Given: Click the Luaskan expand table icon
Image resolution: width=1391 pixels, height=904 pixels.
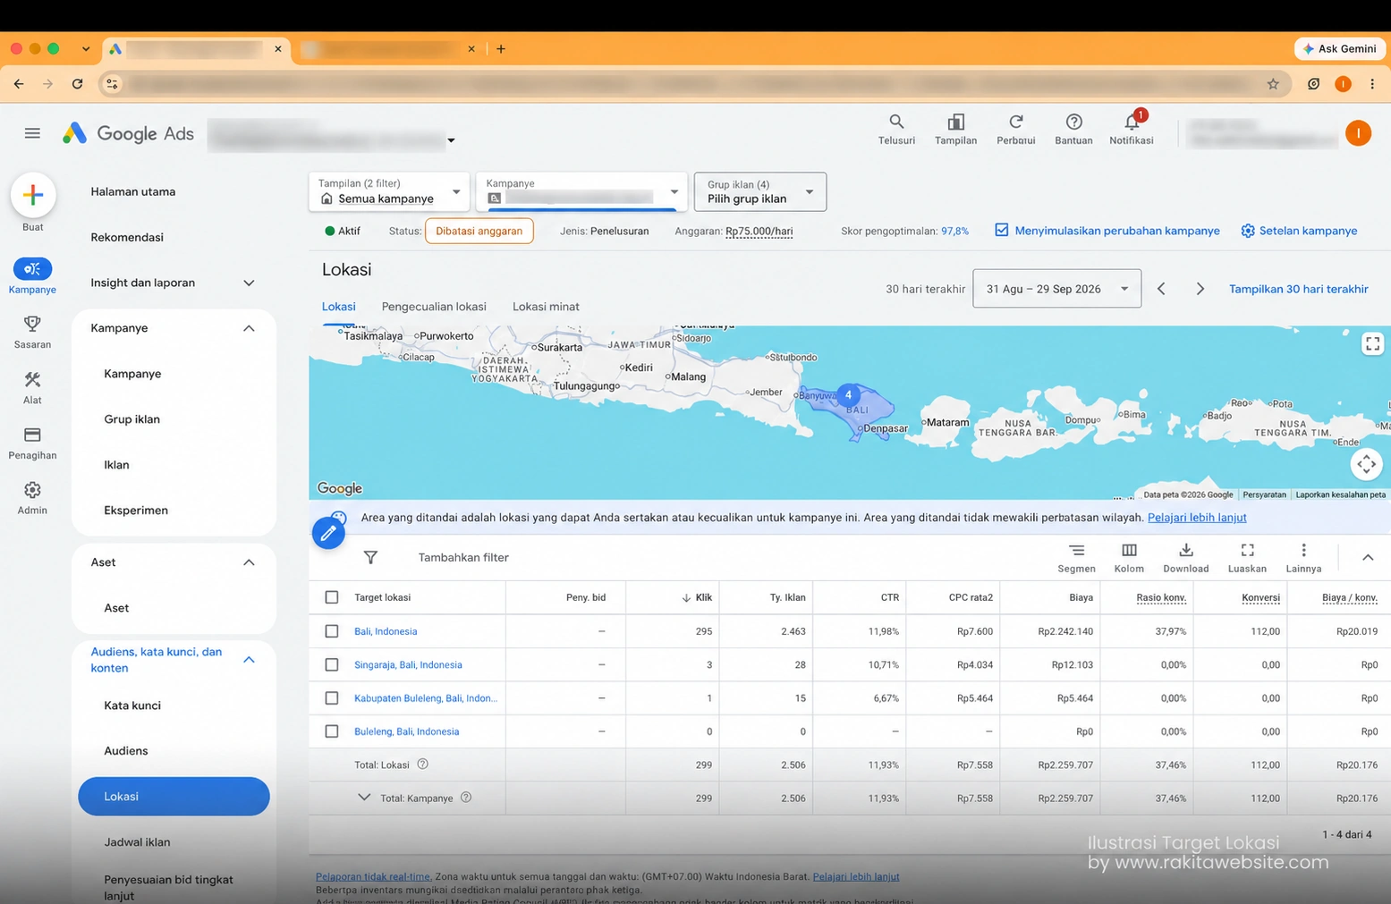Looking at the screenshot, I should [1247, 551].
